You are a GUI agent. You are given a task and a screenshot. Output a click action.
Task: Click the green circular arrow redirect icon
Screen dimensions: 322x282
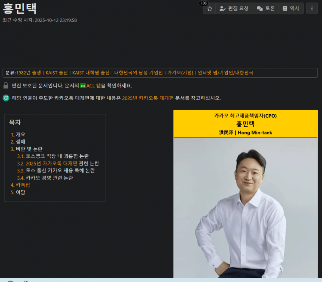point(6,98)
